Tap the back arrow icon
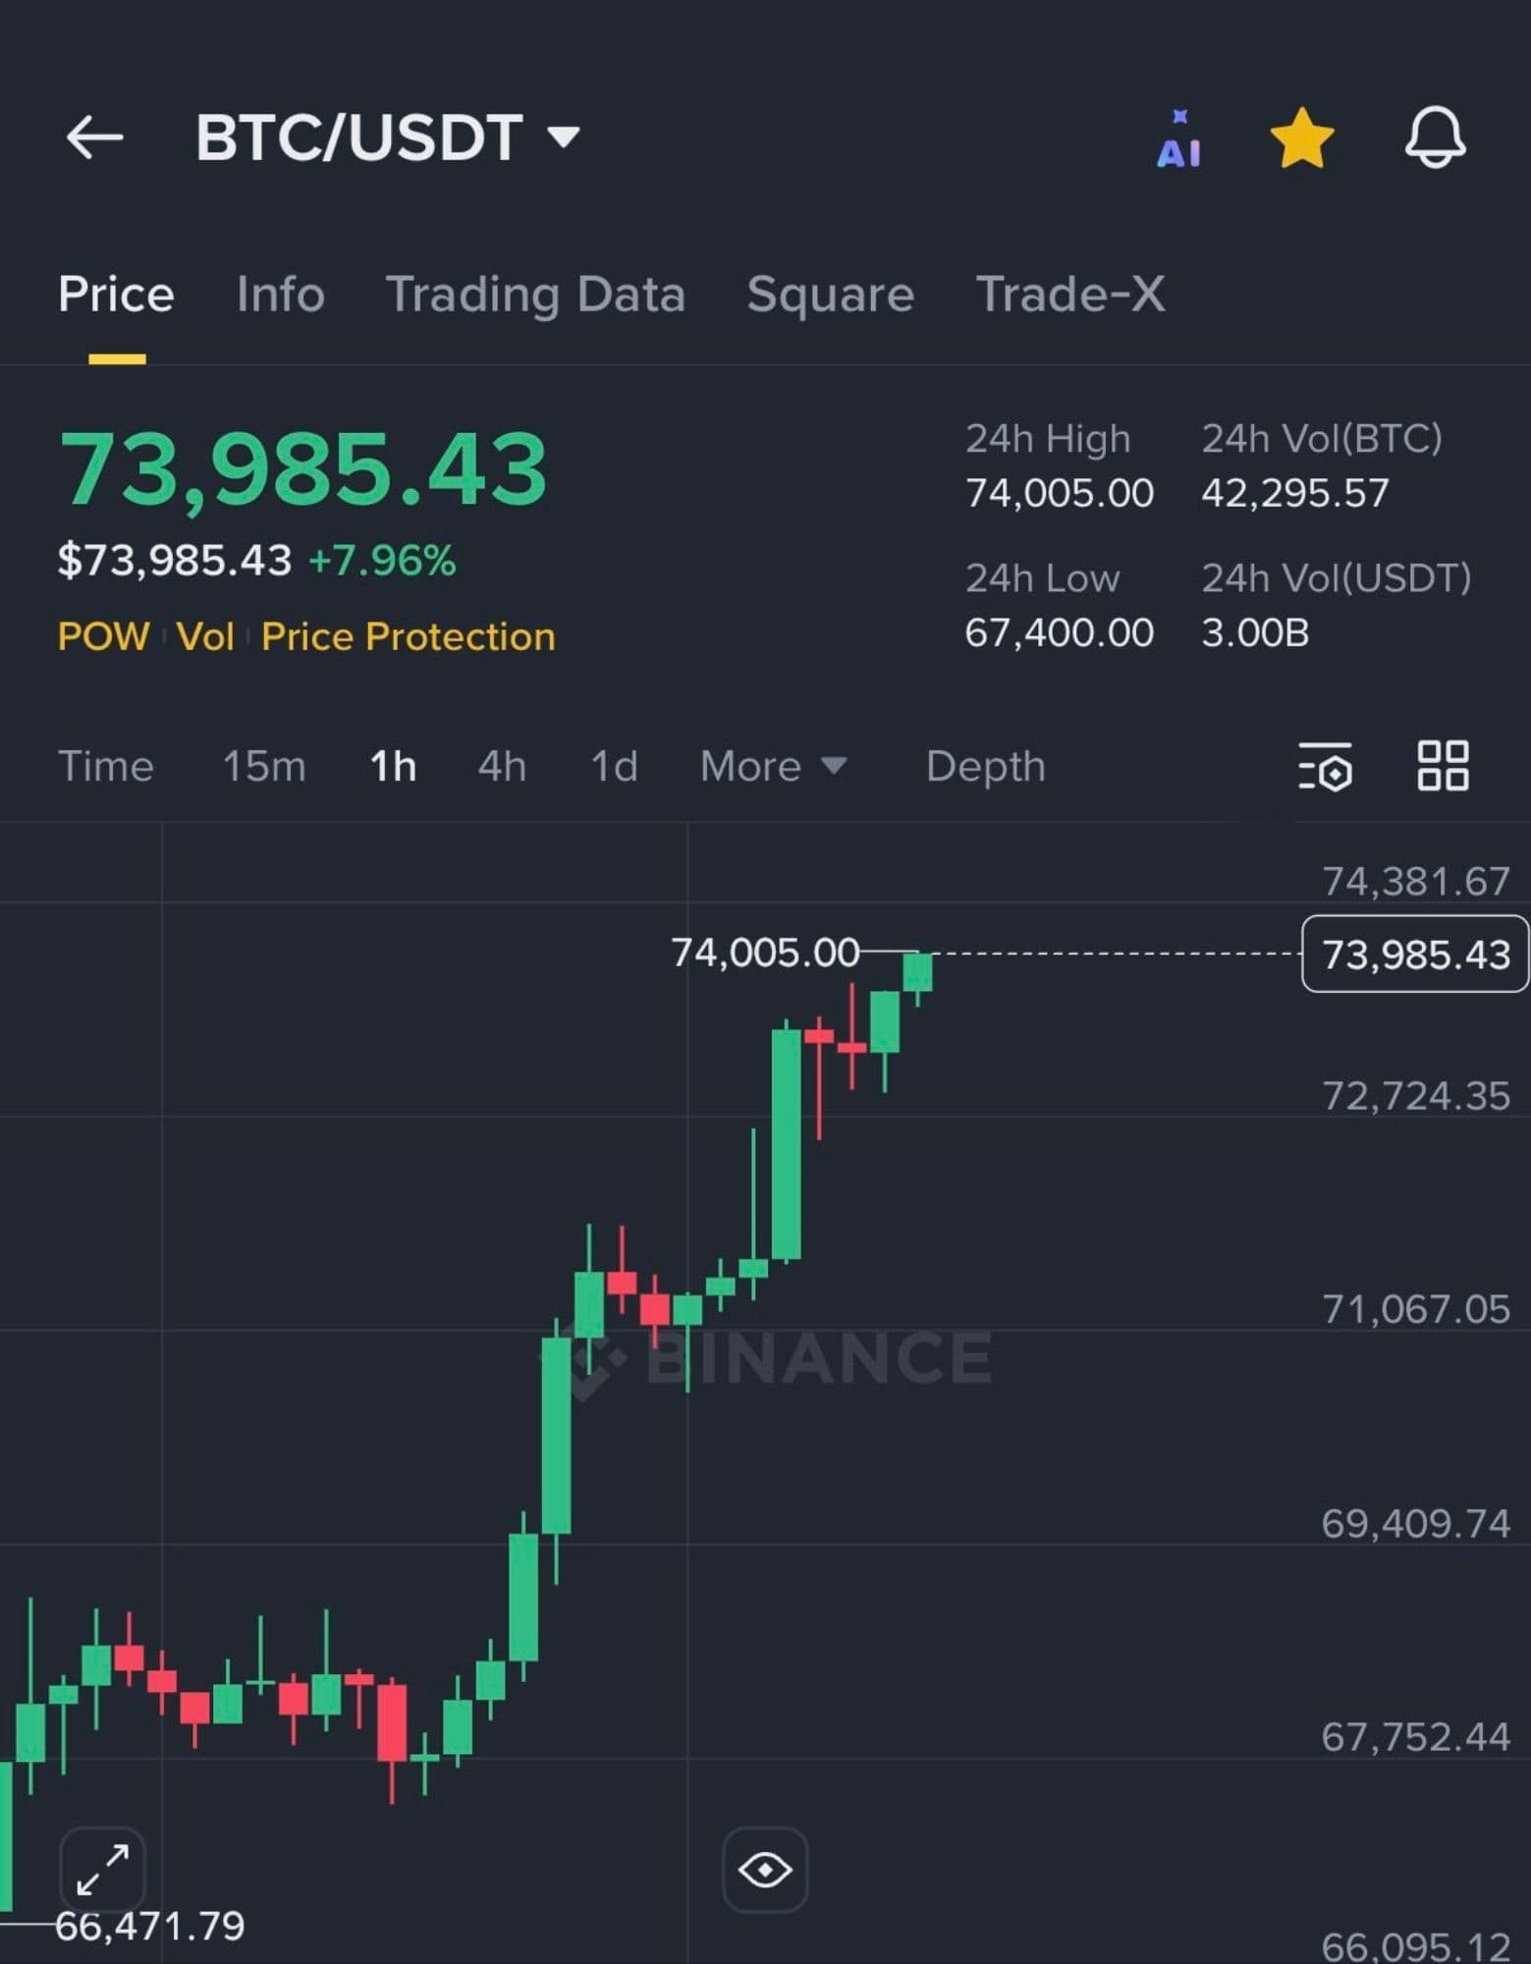Viewport: 1531px width, 1964px height. click(x=94, y=136)
